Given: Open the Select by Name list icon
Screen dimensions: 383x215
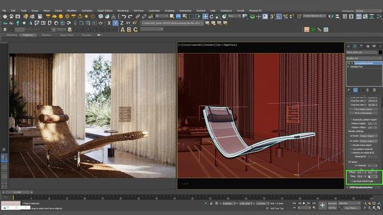Looking at the screenshot, I should (x=185, y=16).
